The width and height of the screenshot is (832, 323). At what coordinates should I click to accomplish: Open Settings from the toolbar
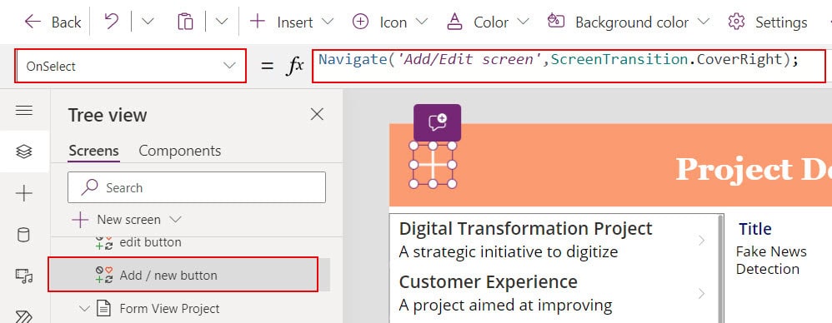pyautogui.click(x=768, y=22)
